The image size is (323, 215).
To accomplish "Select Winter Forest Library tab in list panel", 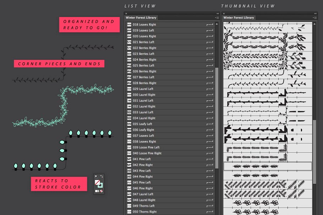I will pyautogui.click(x=141, y=18).
